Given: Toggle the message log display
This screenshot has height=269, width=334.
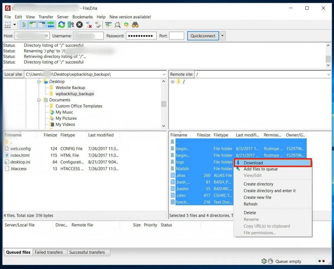Looking at the screenshot, I should 24,25.
